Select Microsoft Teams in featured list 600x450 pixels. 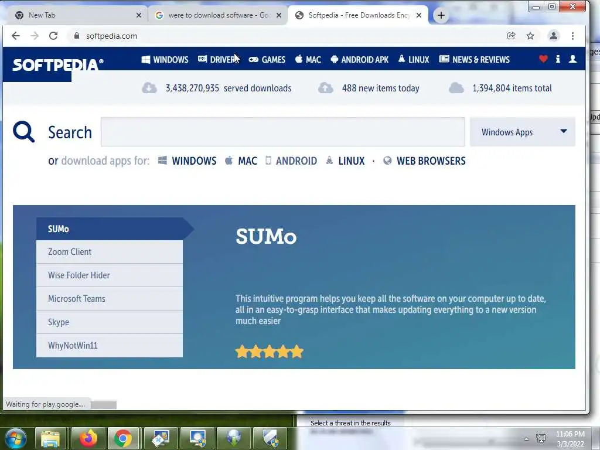pos(110,298)
